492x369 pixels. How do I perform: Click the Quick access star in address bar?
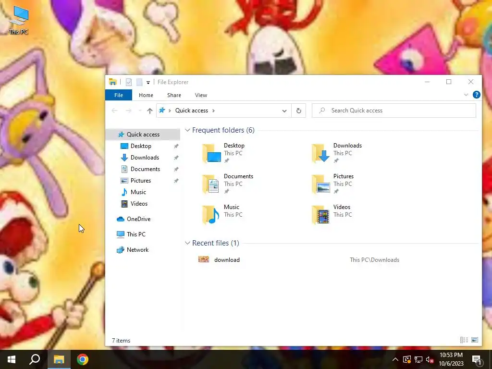162,110
